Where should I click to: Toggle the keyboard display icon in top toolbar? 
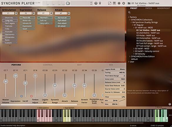(114, 3)
